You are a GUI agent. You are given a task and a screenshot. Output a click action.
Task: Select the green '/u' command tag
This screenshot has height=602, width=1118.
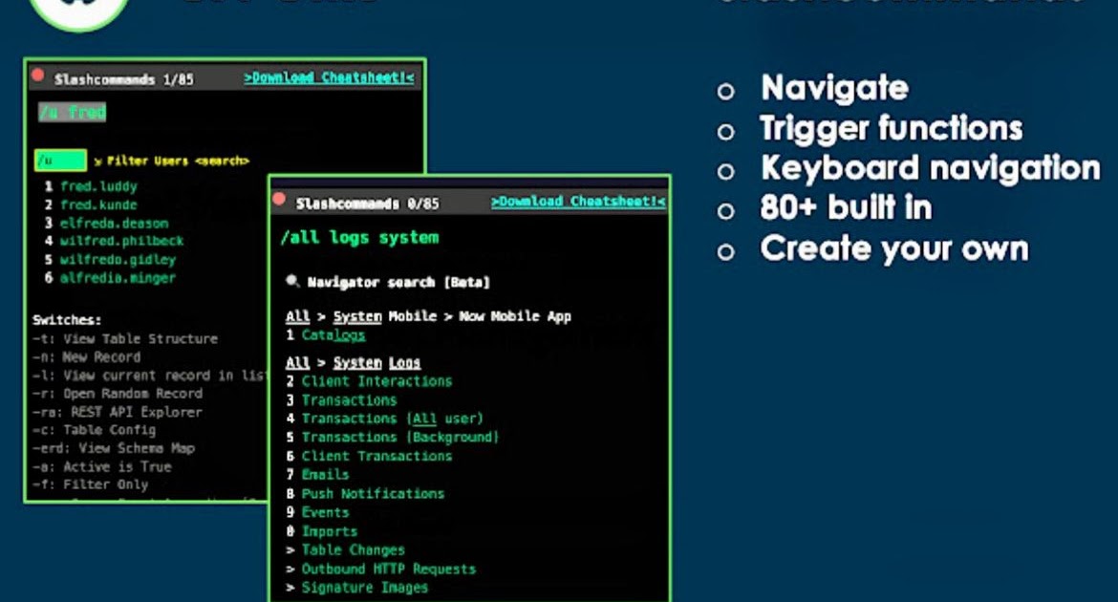click(59, 161)
